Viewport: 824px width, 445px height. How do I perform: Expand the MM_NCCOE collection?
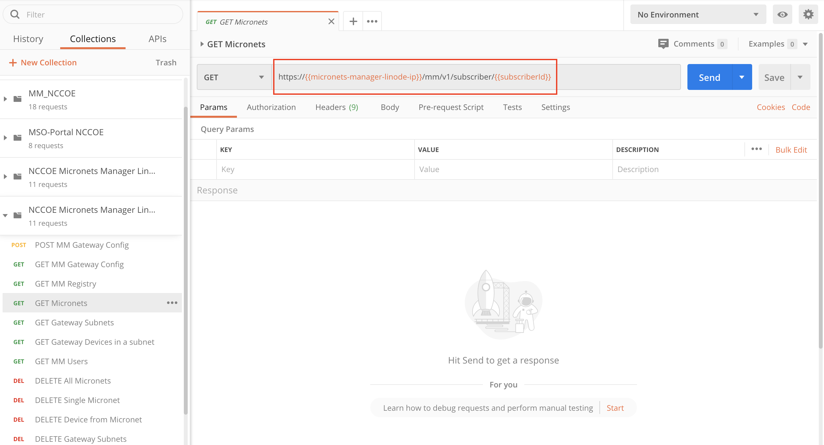point(5,99)
